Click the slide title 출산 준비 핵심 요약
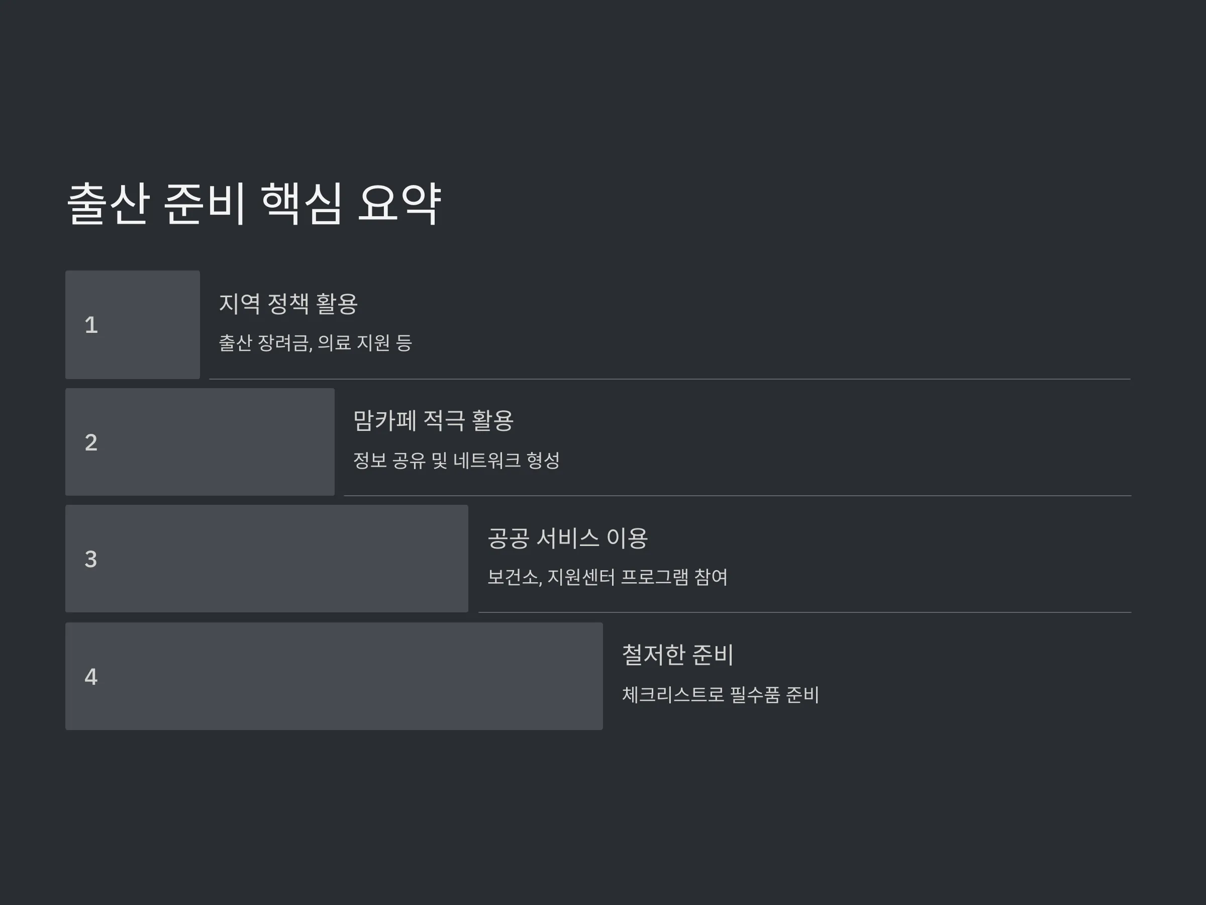This screenshot has height=905, width=1206. [254, 204]
